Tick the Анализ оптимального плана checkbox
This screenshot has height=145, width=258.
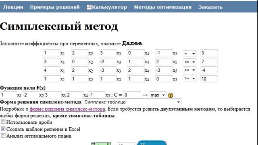pyautogui.click(x=3, y=136)
